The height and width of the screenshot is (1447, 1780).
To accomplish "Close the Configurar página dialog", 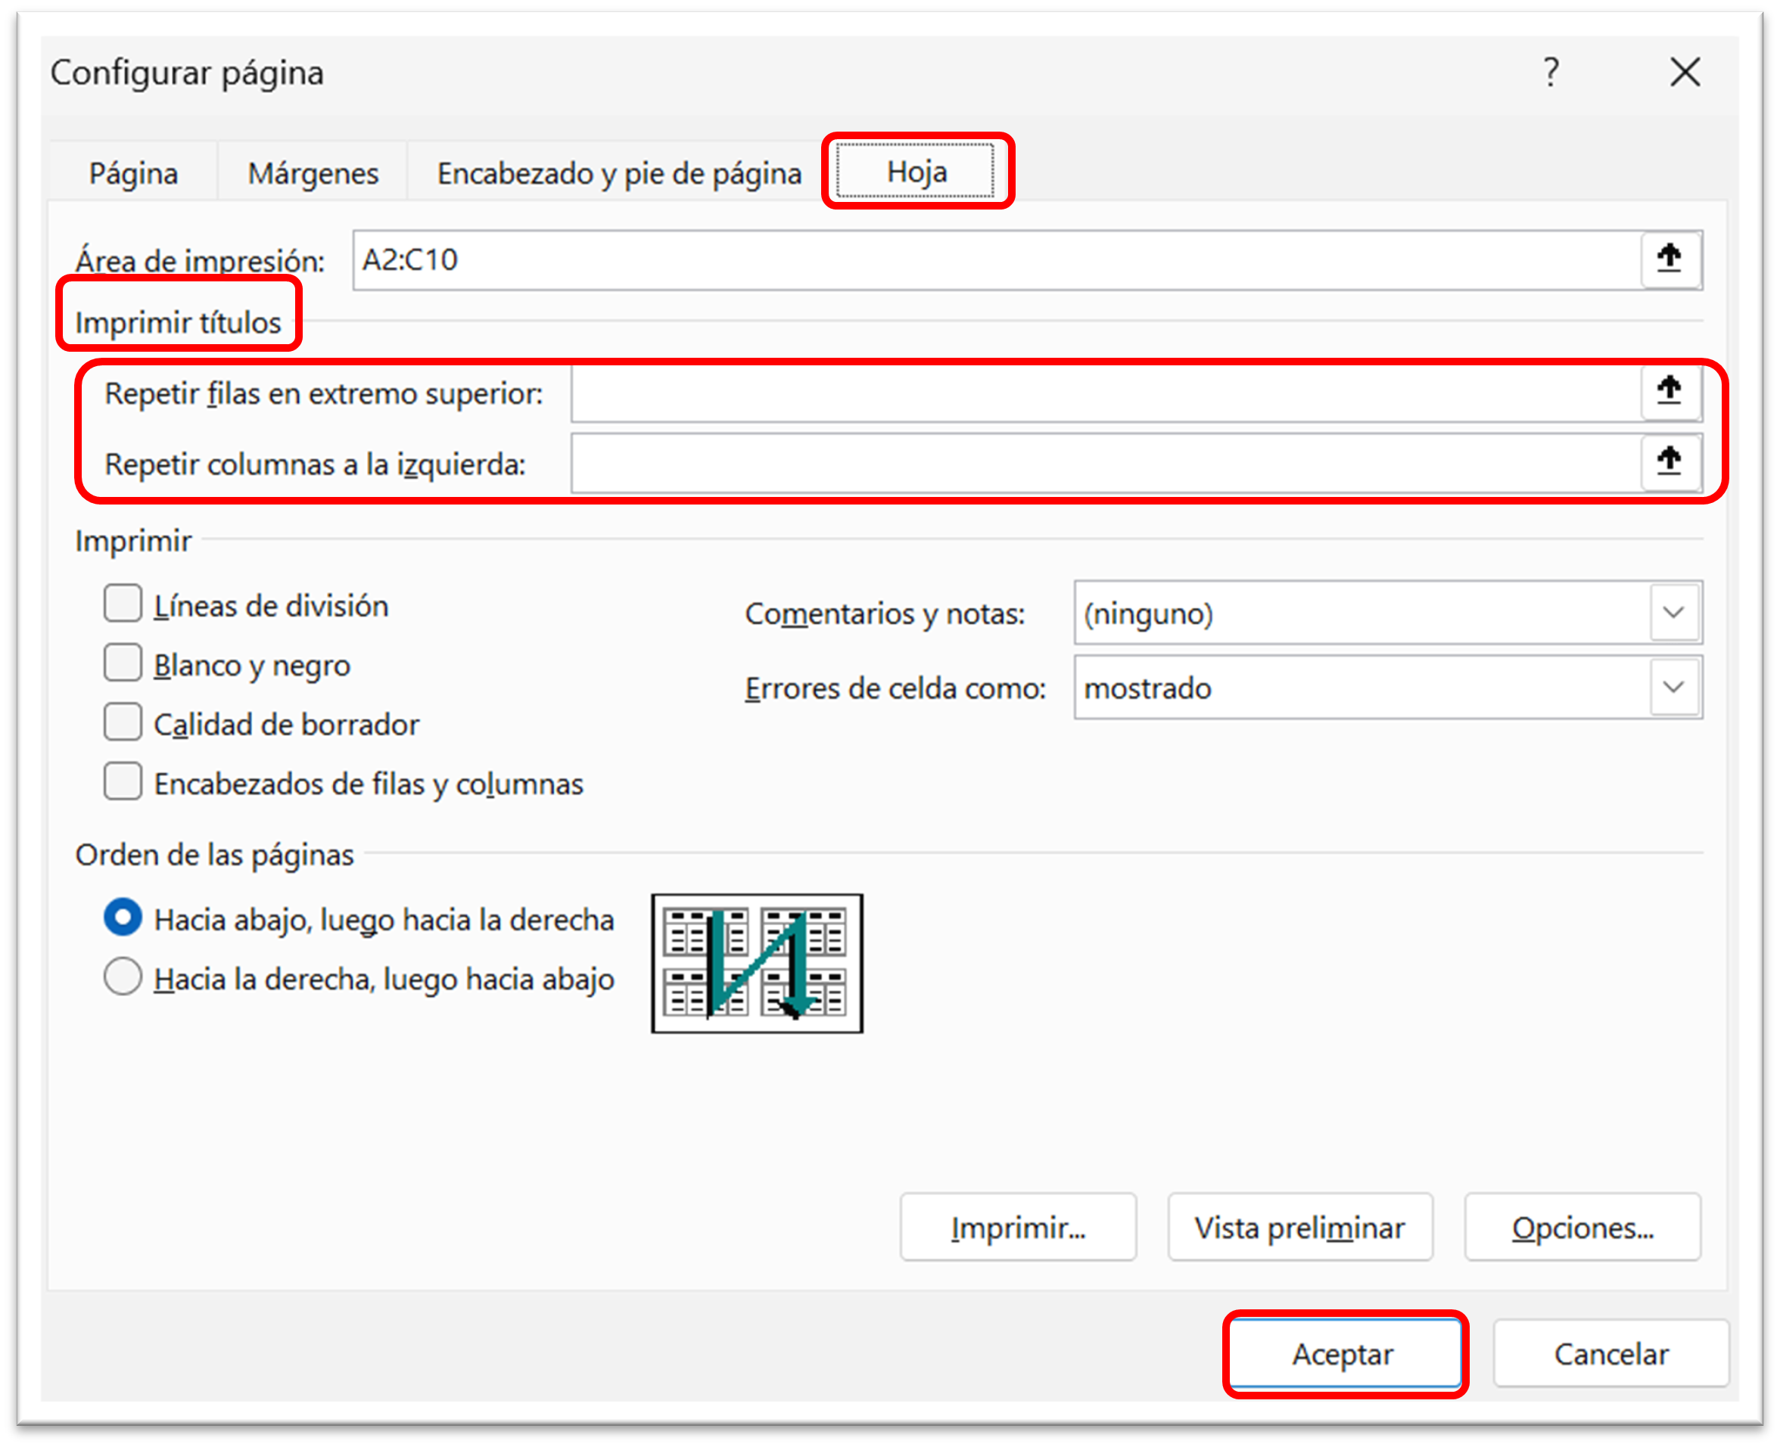I will [1685, 73].
